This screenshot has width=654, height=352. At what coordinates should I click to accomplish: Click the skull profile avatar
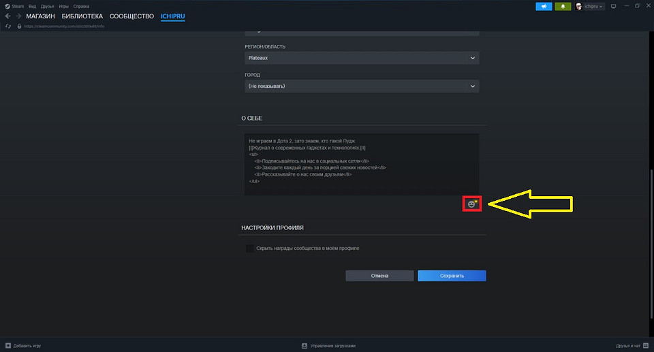point(578,6)
